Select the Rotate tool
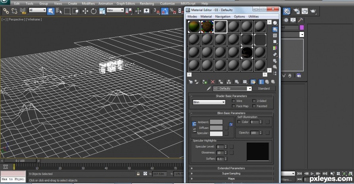The image size is (354, 184). click(x=94, y=11)
